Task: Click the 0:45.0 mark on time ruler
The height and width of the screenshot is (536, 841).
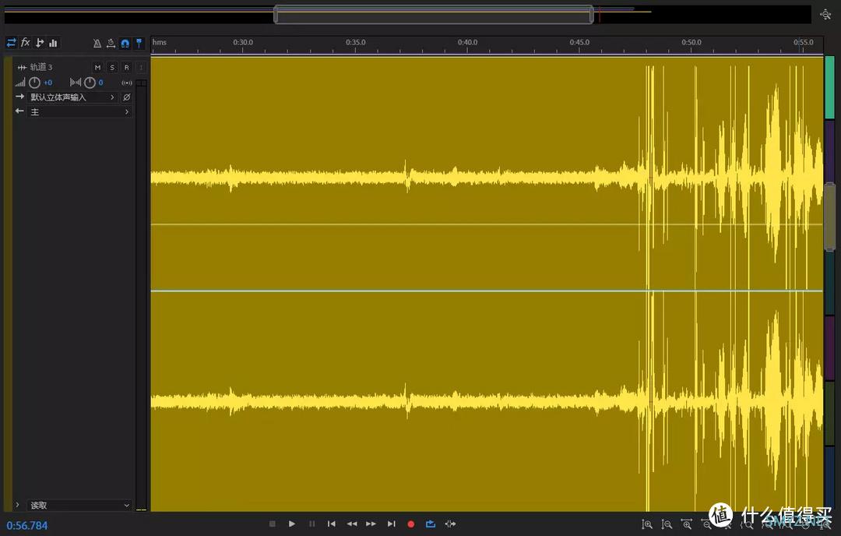Action: coord(580,42)
